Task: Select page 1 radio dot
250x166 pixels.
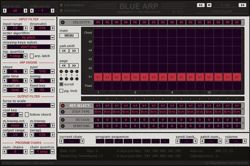Action: 61,71
